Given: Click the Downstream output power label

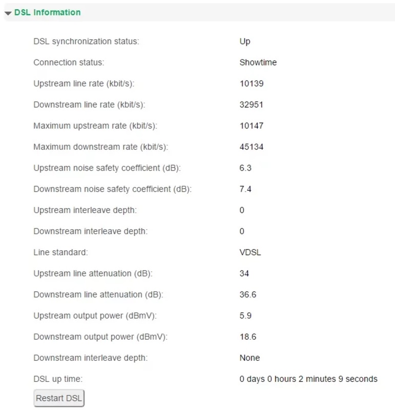Looking at the screenshot, I should [x=100, y=337].
